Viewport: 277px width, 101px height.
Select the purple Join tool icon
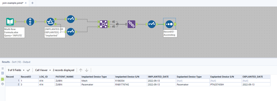coord(104,24)
